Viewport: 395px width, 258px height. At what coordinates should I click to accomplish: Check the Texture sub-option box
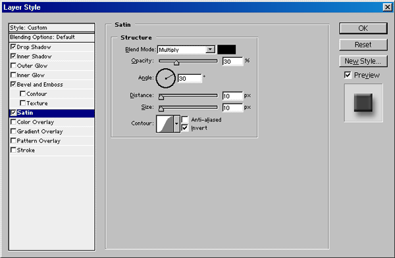click(x=22, y=103)
